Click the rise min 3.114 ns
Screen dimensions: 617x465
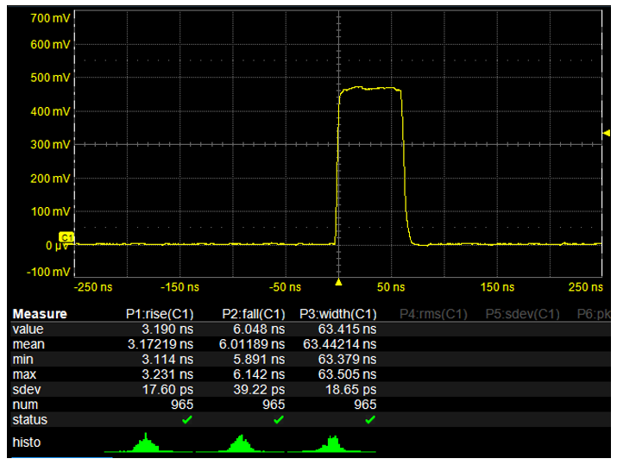tap(167, 359)
